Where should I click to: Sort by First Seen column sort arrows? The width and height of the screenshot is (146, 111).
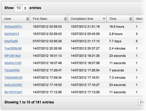(x=65, y=19)
